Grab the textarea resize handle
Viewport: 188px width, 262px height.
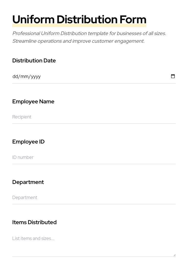click(174, 255)
